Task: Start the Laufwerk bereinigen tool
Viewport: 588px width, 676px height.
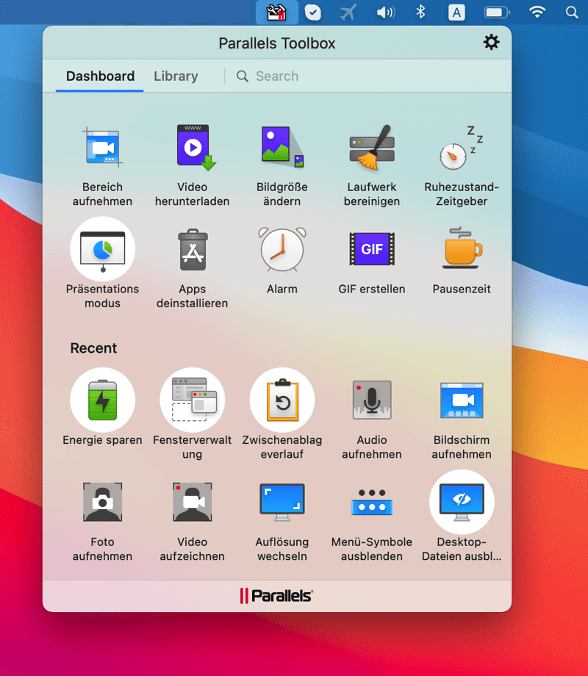Action: click(x=372, y=147)
